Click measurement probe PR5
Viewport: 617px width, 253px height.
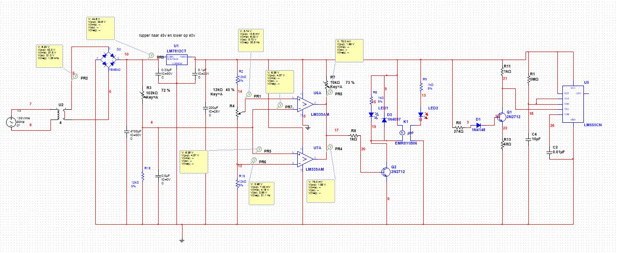(x=259, y=149)
